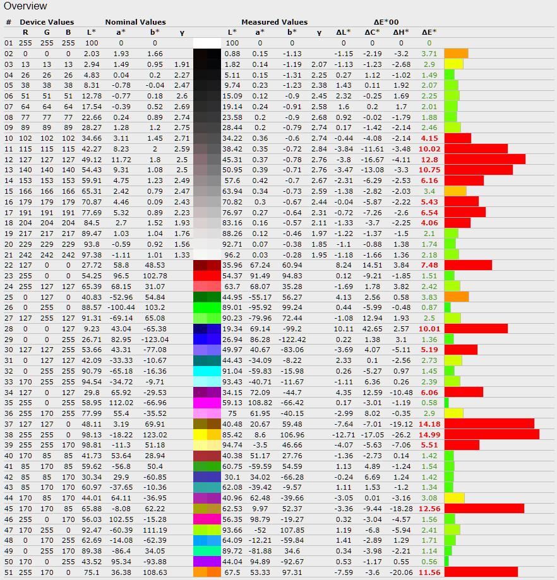The image size is (557, 580).
Task: Click the red ΔE bar for row 38
Action: (x=491, y=434)
